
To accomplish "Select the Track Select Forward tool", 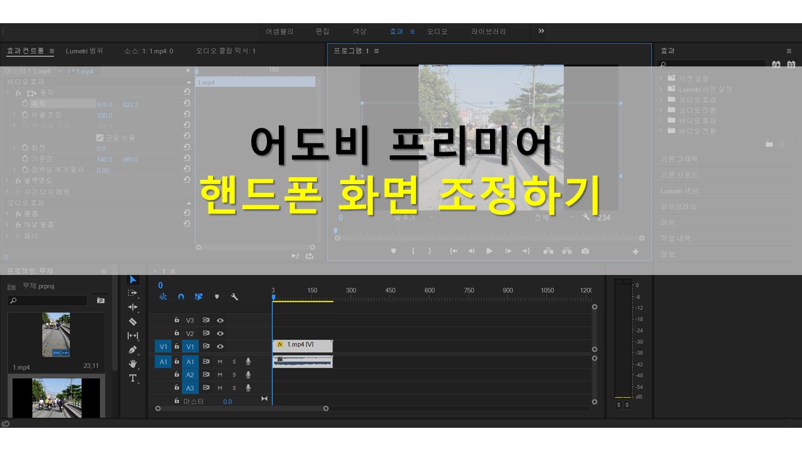I will click(133, 293).
